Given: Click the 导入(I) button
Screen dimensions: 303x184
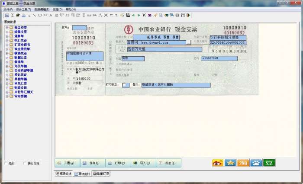Looking at the screenshot, I should 143,163.
